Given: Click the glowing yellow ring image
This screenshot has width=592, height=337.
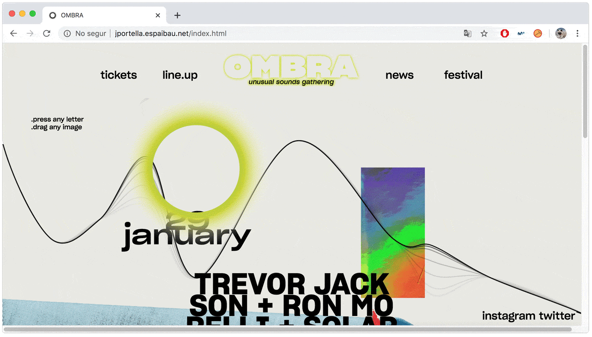Looking at the screenshot, I should tap(196, 169).
